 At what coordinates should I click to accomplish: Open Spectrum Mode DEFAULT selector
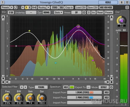104,87
